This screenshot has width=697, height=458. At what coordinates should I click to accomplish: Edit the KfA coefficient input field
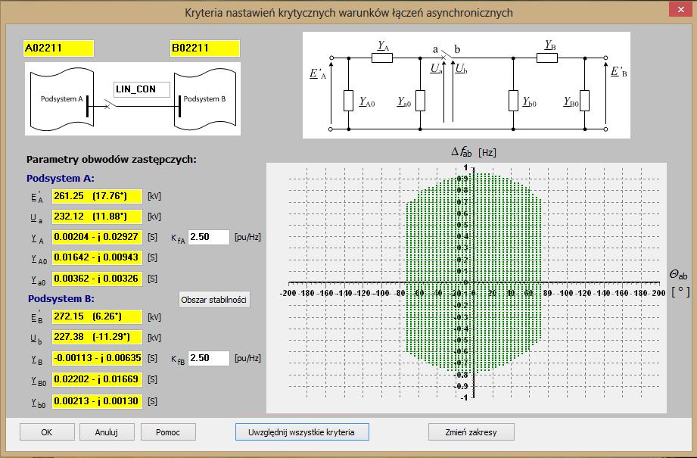208,237
